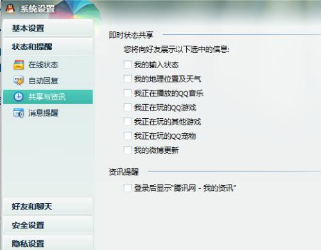Check 我正在播放的QQ音乐 option
The height and width of the screenshot is (250, 321).
128,93
